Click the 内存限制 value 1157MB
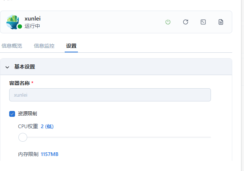This screenshot has height=171, width=244. tap(50, 154)
